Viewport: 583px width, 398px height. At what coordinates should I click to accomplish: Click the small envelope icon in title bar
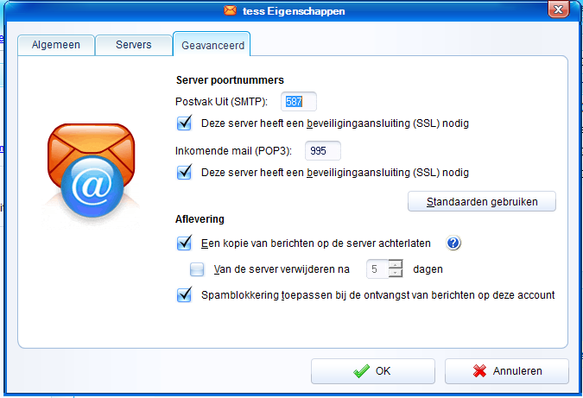point(230,11)
